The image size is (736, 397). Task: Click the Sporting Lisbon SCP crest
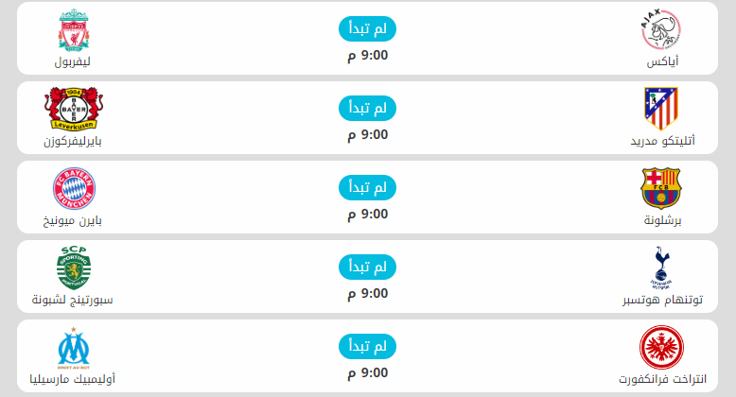point(72,268)
